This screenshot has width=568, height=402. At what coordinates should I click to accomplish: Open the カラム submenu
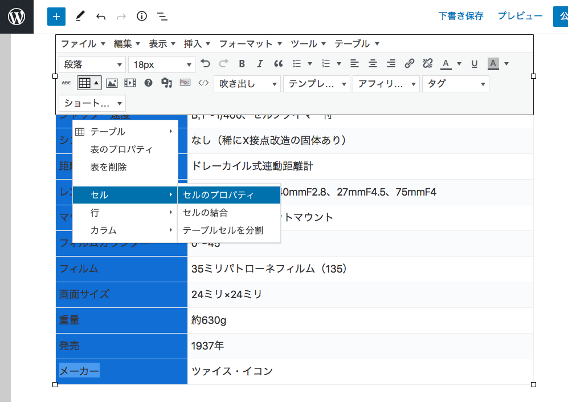pos(125,230)
